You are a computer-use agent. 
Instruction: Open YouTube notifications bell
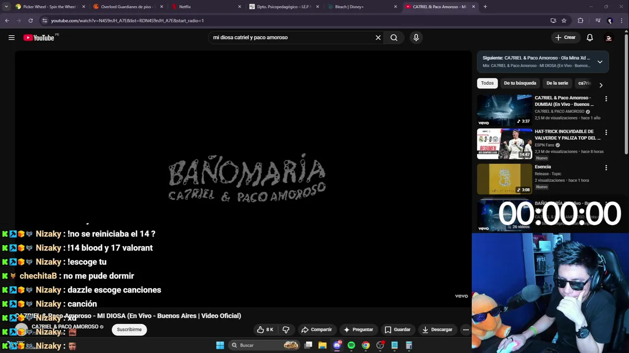tap(590, 37)
